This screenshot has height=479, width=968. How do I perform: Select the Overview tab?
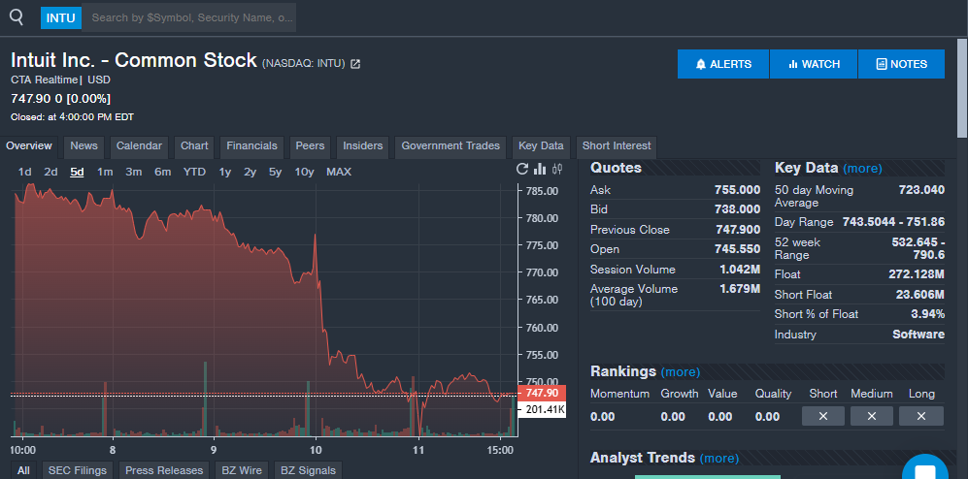pos(29,146)
